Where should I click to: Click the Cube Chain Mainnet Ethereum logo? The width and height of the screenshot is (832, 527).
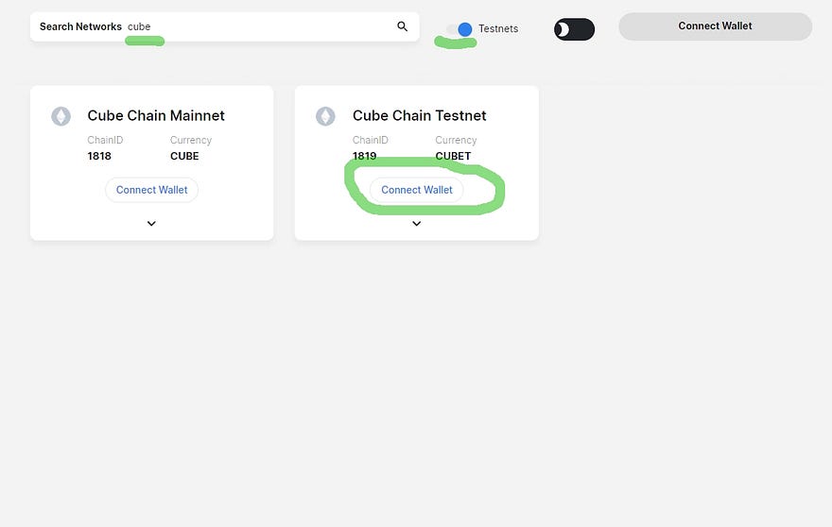(x=61, y=116)
